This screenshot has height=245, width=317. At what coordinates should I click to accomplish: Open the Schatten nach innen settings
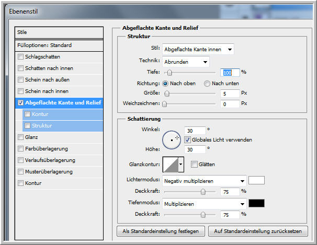[x=49, y=68]
